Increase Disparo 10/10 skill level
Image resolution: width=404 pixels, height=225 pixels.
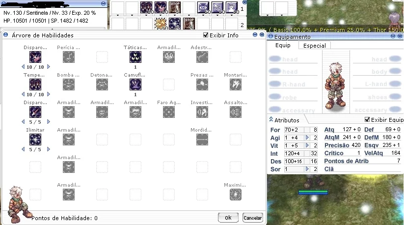click(48, 67)
